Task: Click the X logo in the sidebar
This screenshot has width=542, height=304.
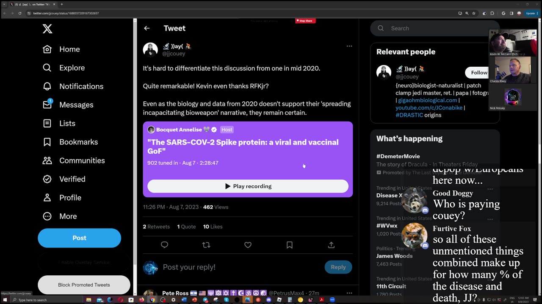Action: [x=47, y=29]
